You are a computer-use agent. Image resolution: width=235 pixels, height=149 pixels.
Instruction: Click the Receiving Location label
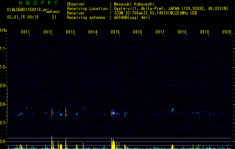tap(87, 9)
